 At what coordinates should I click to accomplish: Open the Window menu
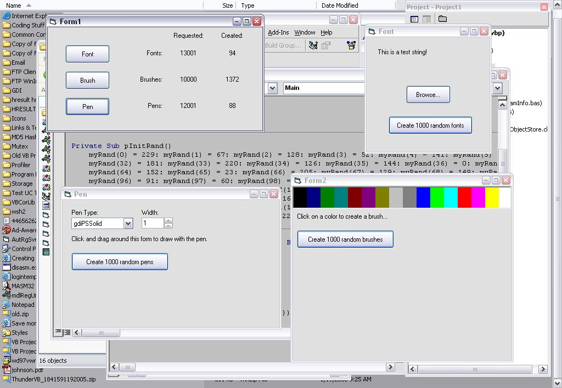pyautogui.click(x=305, y=32)
